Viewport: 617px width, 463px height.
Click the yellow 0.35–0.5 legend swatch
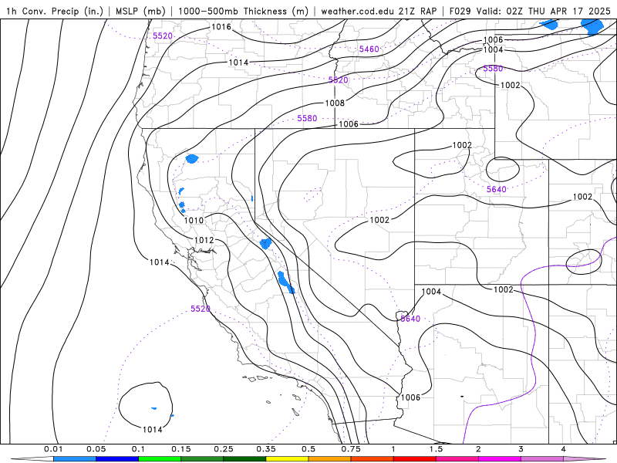coord(287,459)
